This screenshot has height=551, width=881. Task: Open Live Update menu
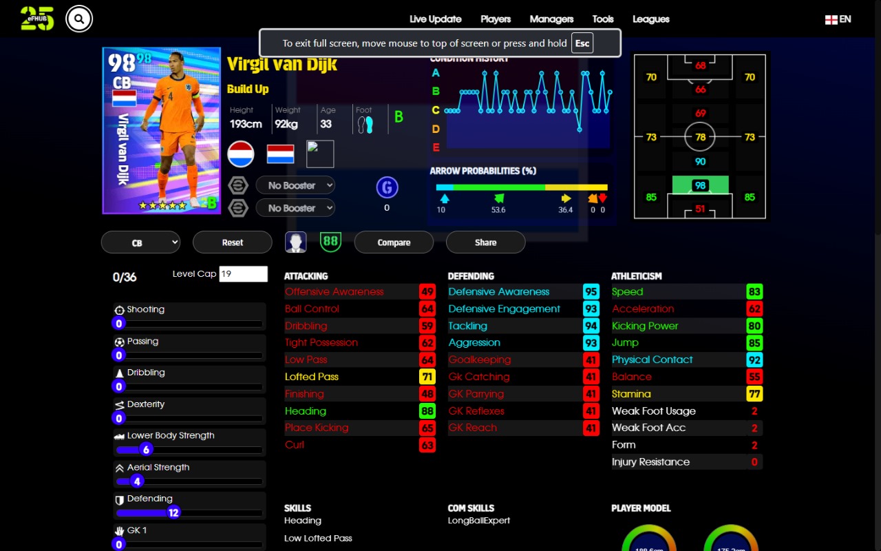435,19
